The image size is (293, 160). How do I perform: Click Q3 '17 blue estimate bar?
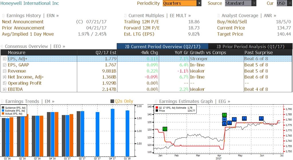(x=97, y=134)
